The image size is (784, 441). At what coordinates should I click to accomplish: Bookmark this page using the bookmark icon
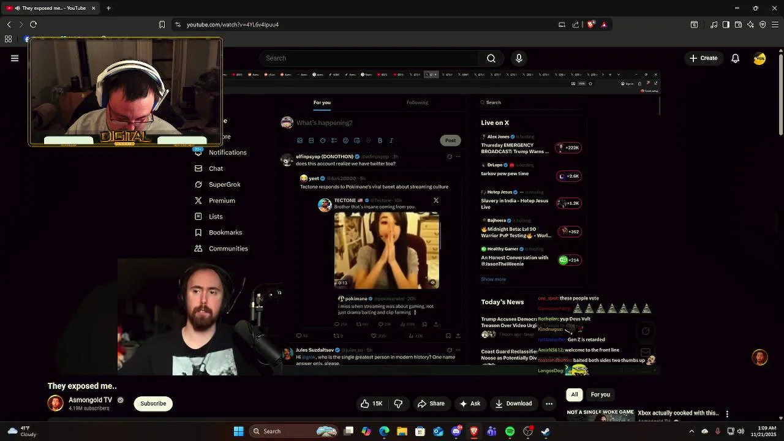click(x=162, y=24)
